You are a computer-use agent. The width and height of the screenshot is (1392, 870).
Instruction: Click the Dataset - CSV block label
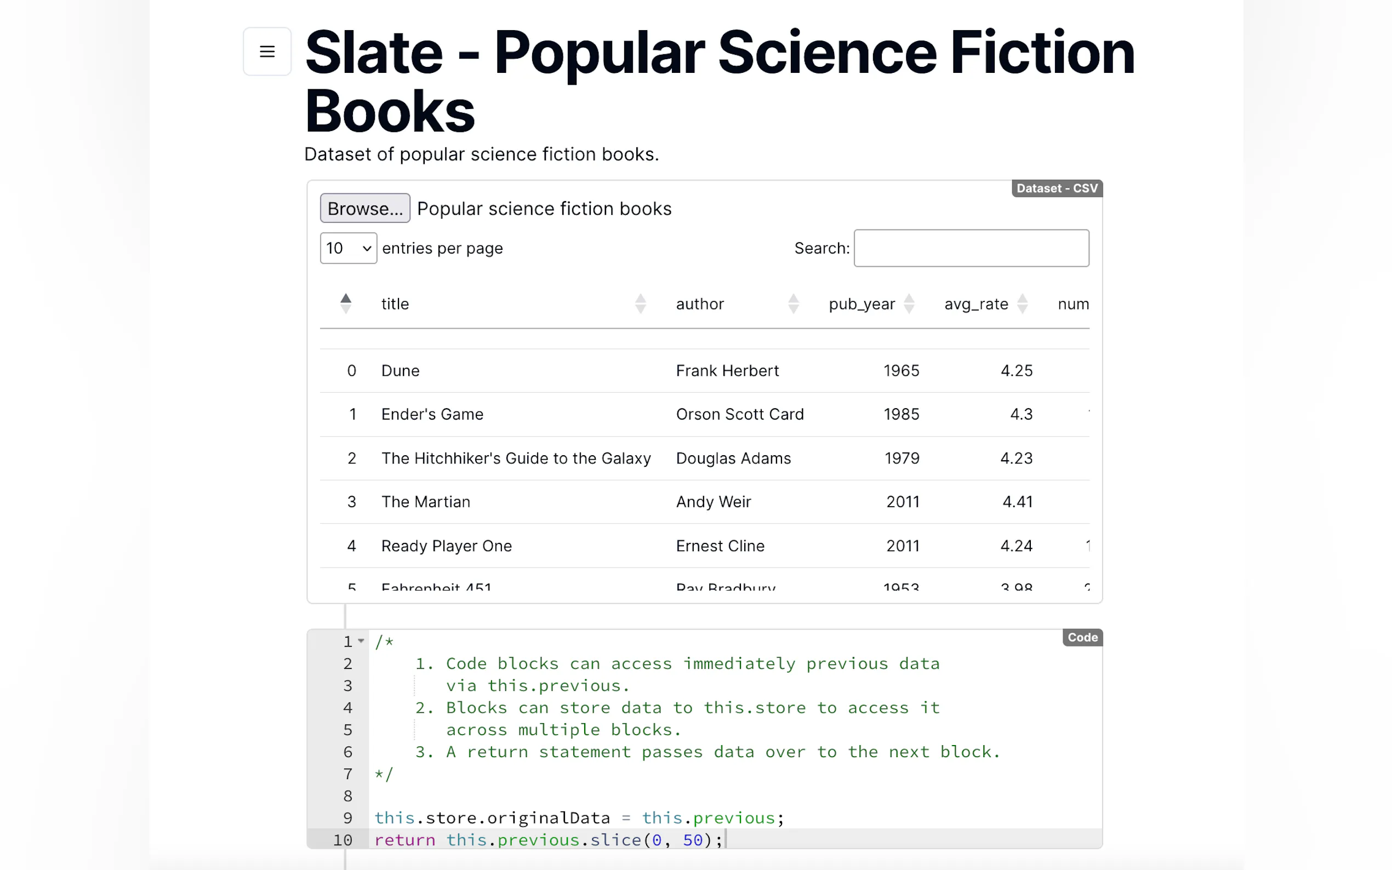pyautogui.click(x=1057, y=188)
